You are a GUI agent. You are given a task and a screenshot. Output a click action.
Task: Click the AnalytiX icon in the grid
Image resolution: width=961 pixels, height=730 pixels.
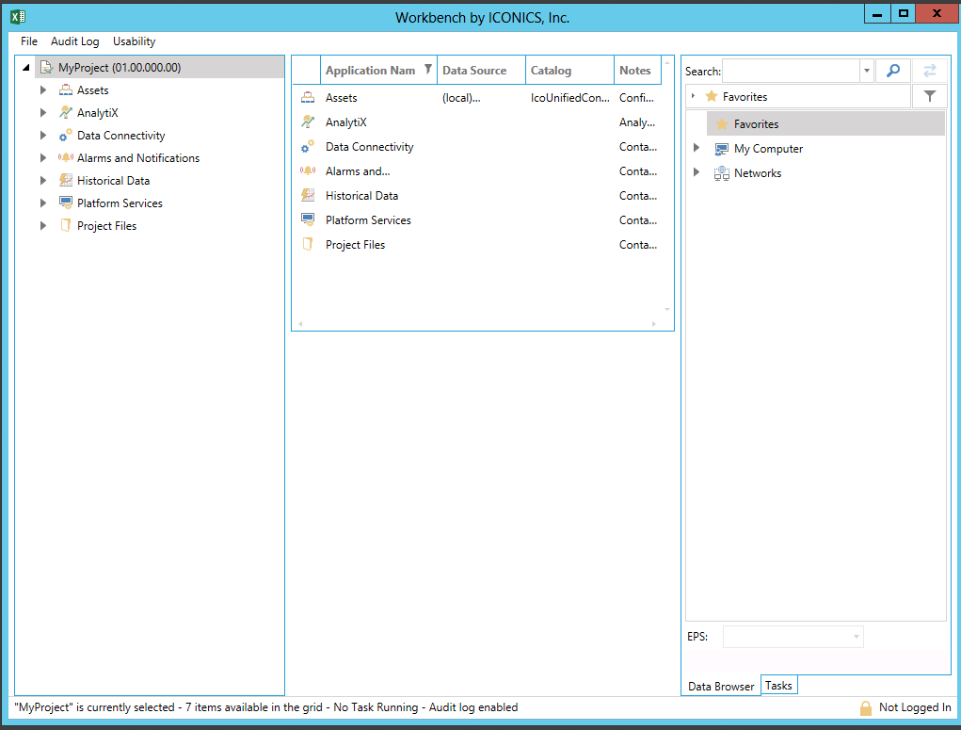(308, 122)
